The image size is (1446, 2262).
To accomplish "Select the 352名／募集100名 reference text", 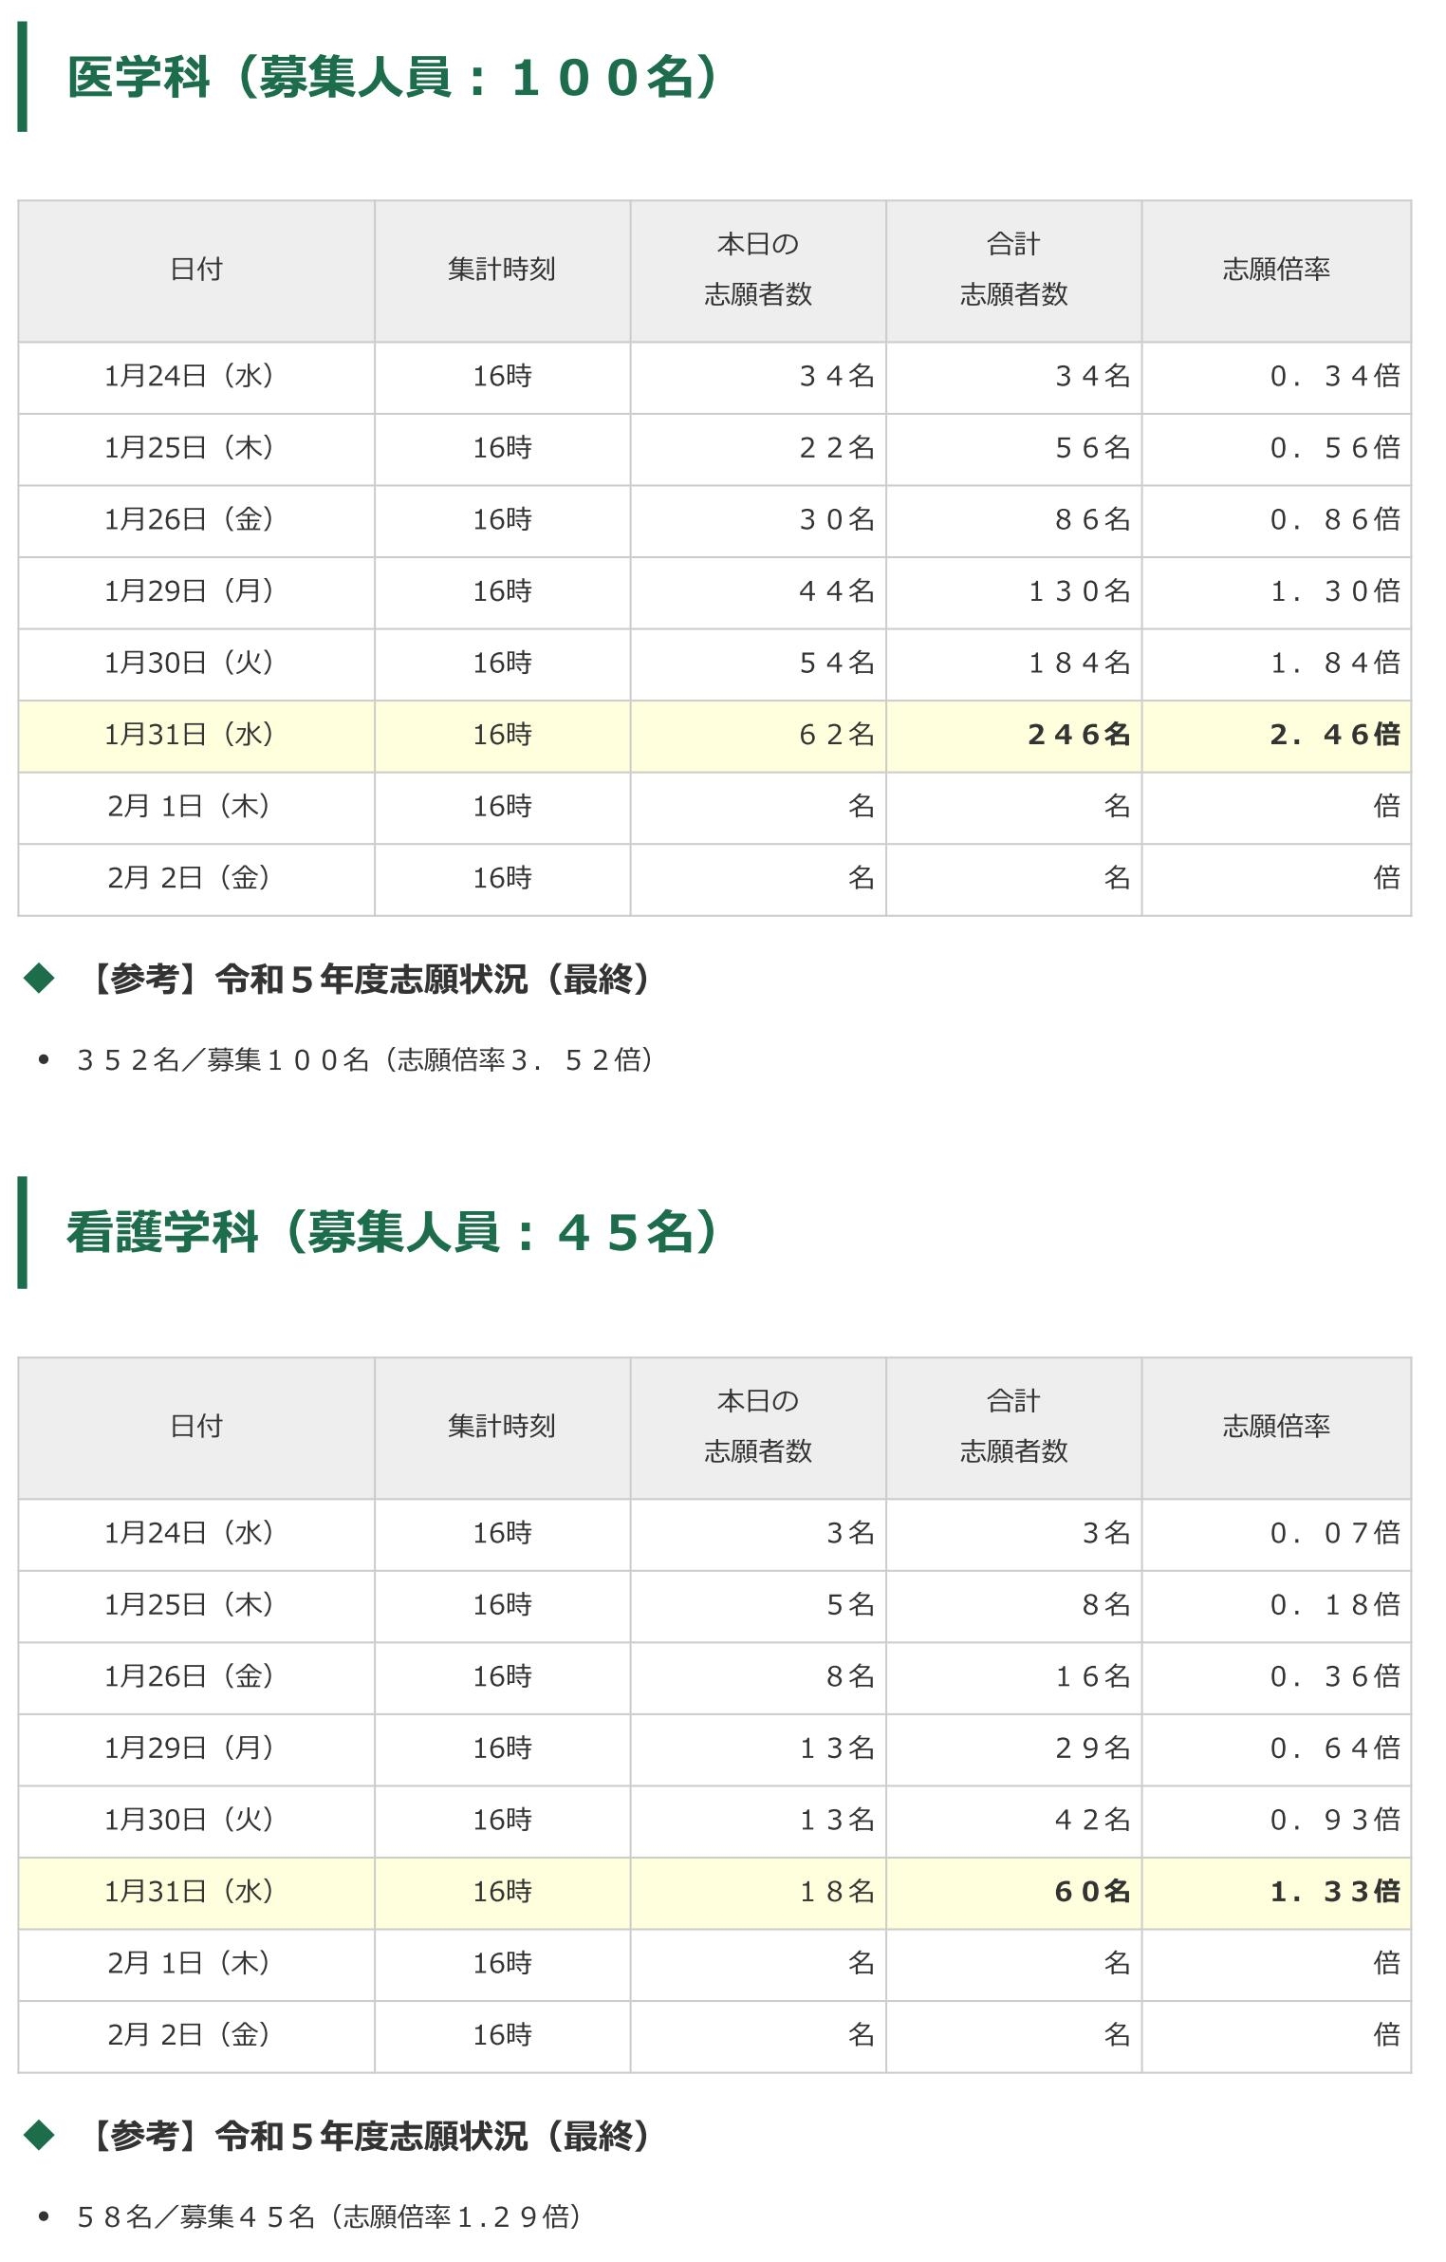I will 365,1059.
